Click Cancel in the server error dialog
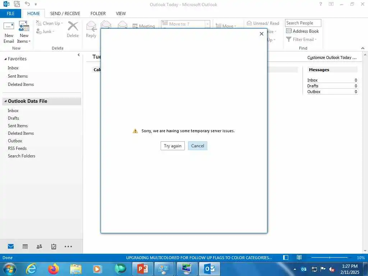 197,146
